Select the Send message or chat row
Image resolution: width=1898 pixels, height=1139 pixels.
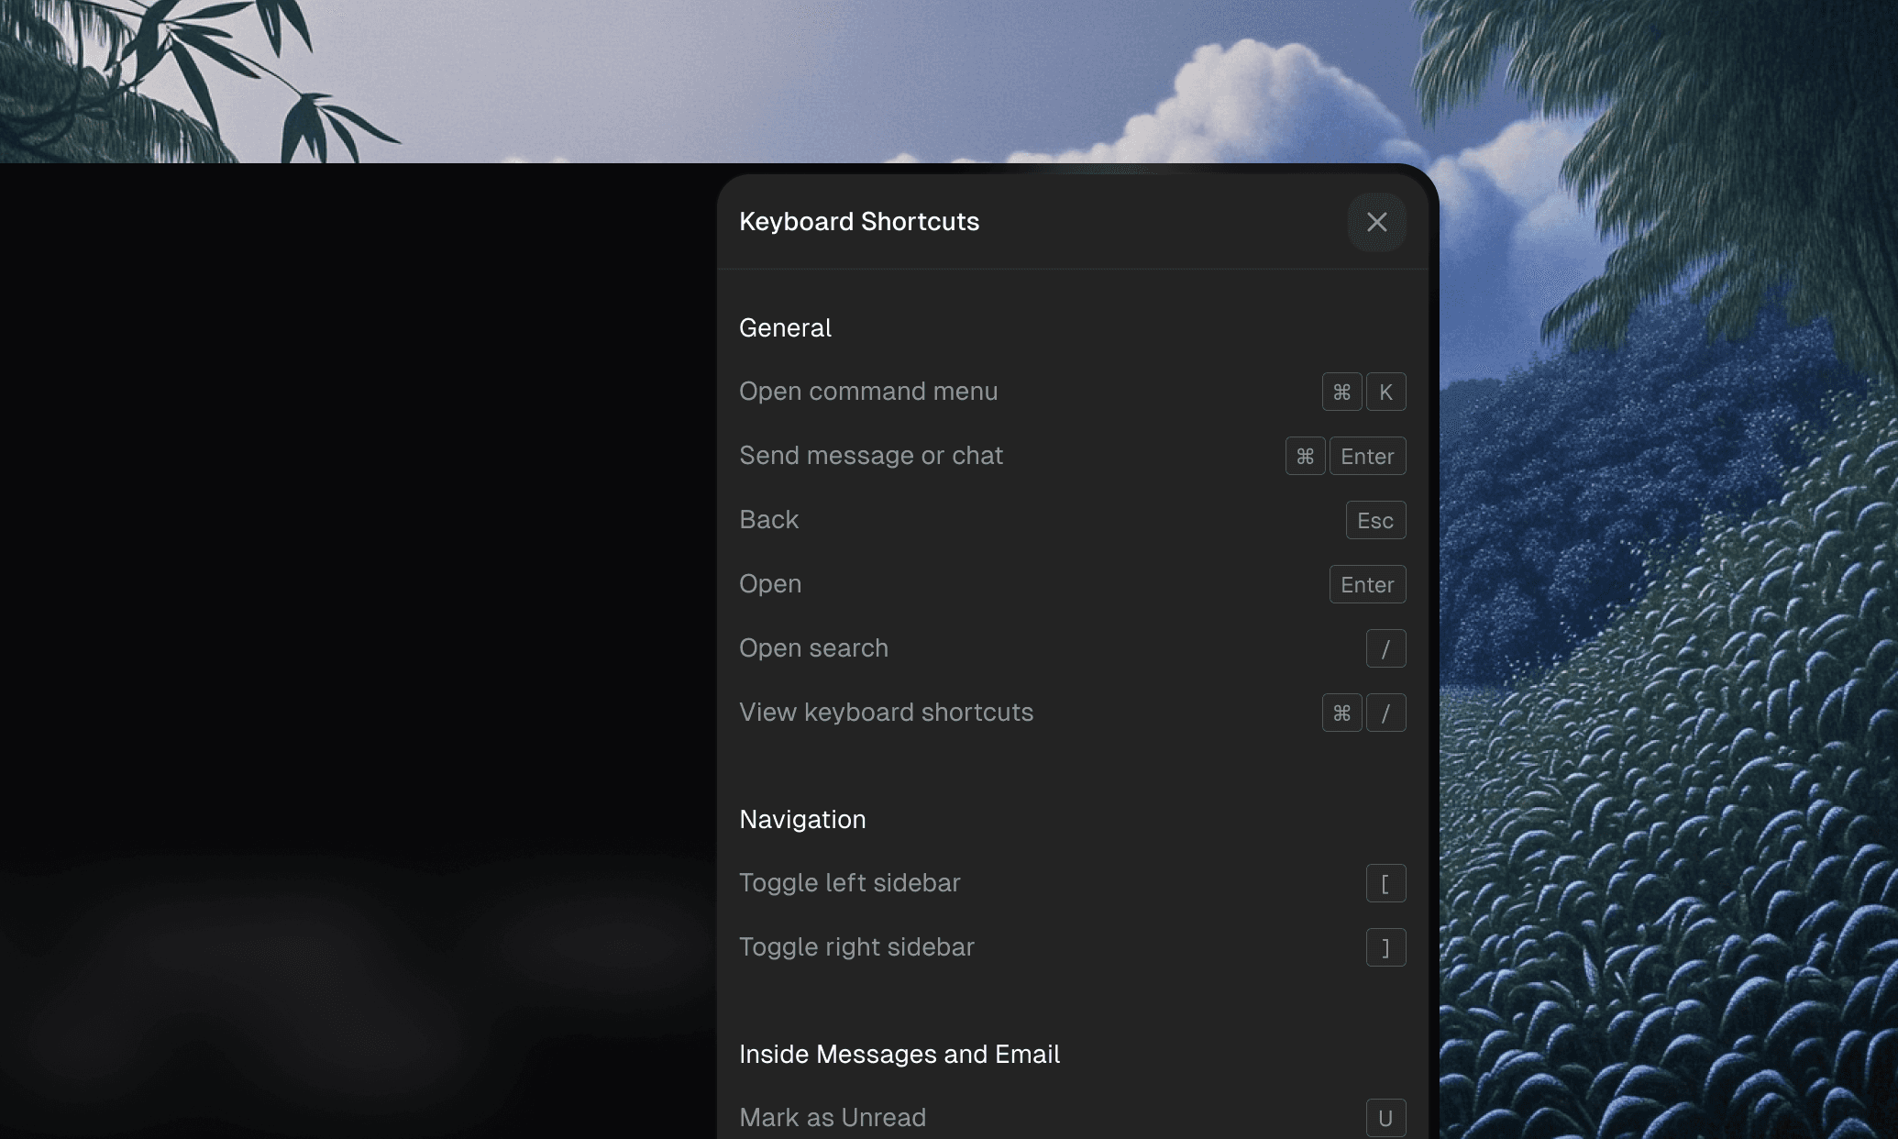[x=871, y=456]
